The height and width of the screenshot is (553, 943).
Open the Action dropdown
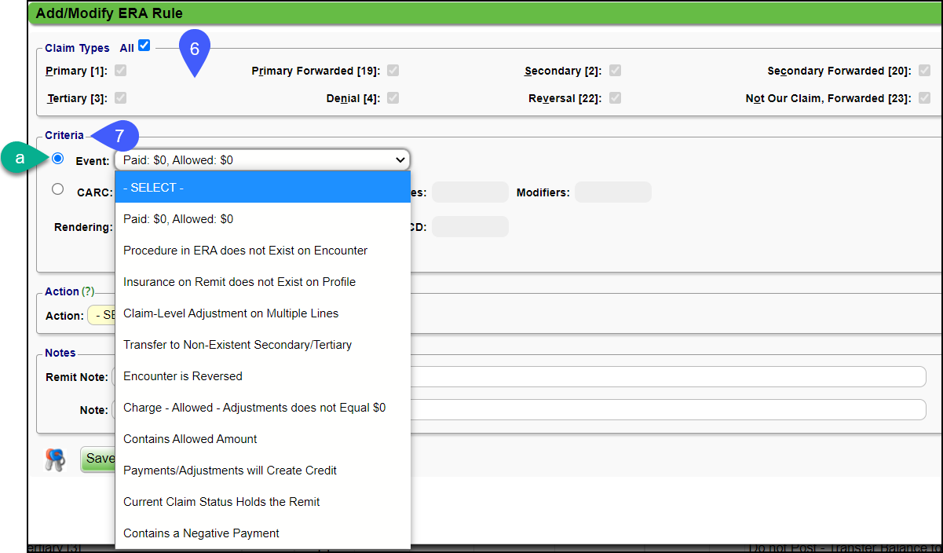click(x=101, y=316)
